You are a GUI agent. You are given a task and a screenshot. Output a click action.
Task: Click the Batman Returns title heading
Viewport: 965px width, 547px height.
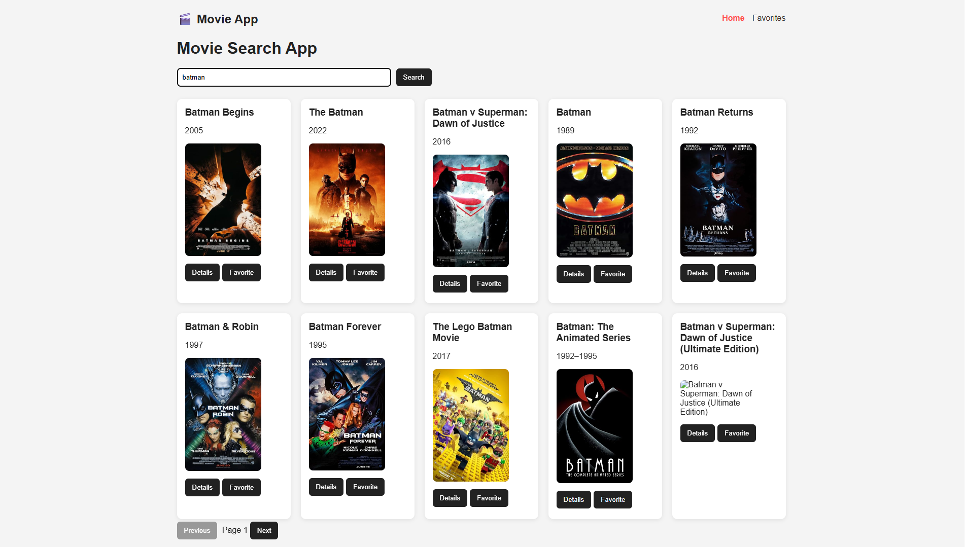coord(716,113)
